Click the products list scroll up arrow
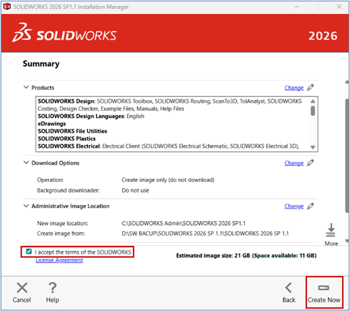 [313, 101]
